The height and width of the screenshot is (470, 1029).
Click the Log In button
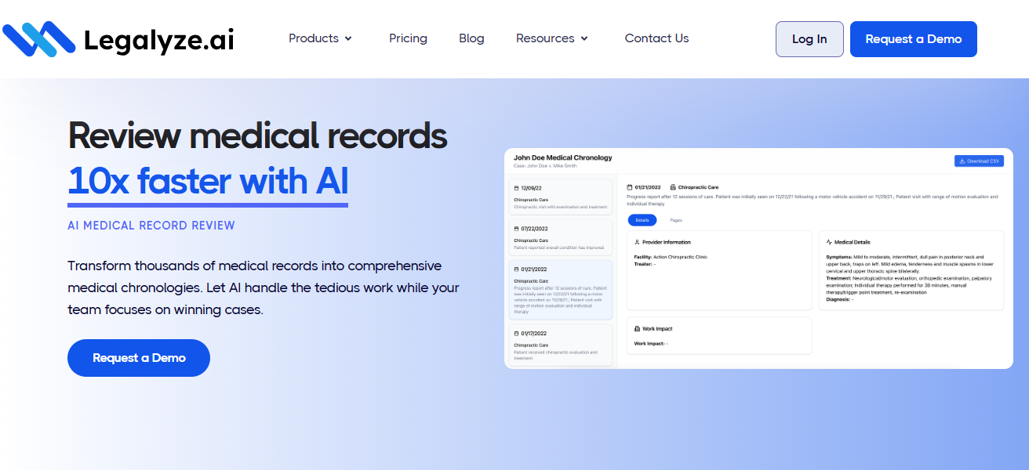(x=809, y=39)
